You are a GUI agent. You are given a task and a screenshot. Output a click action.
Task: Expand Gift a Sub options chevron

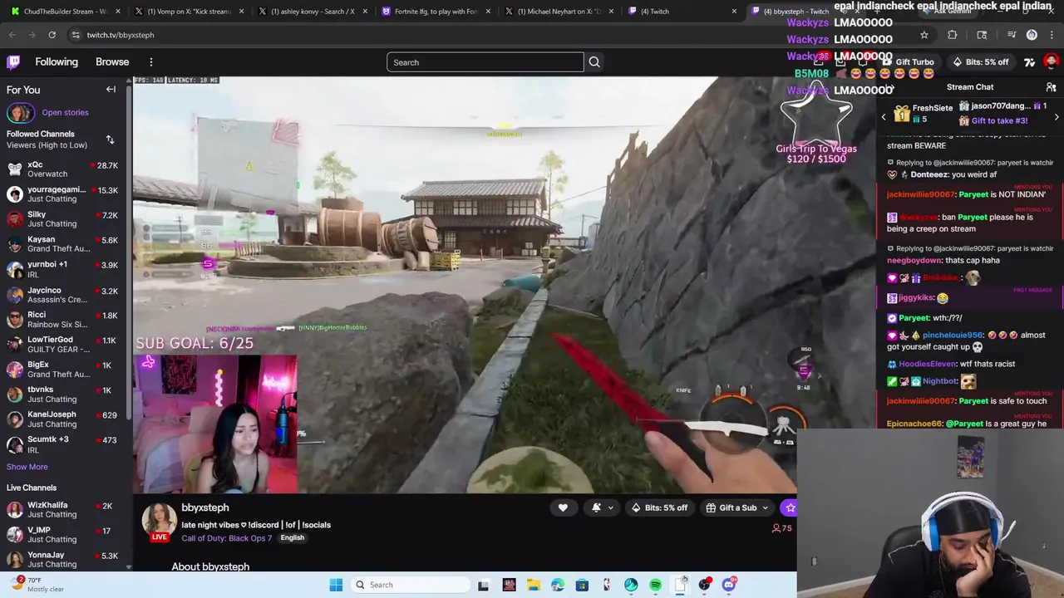tap(765, 507)
